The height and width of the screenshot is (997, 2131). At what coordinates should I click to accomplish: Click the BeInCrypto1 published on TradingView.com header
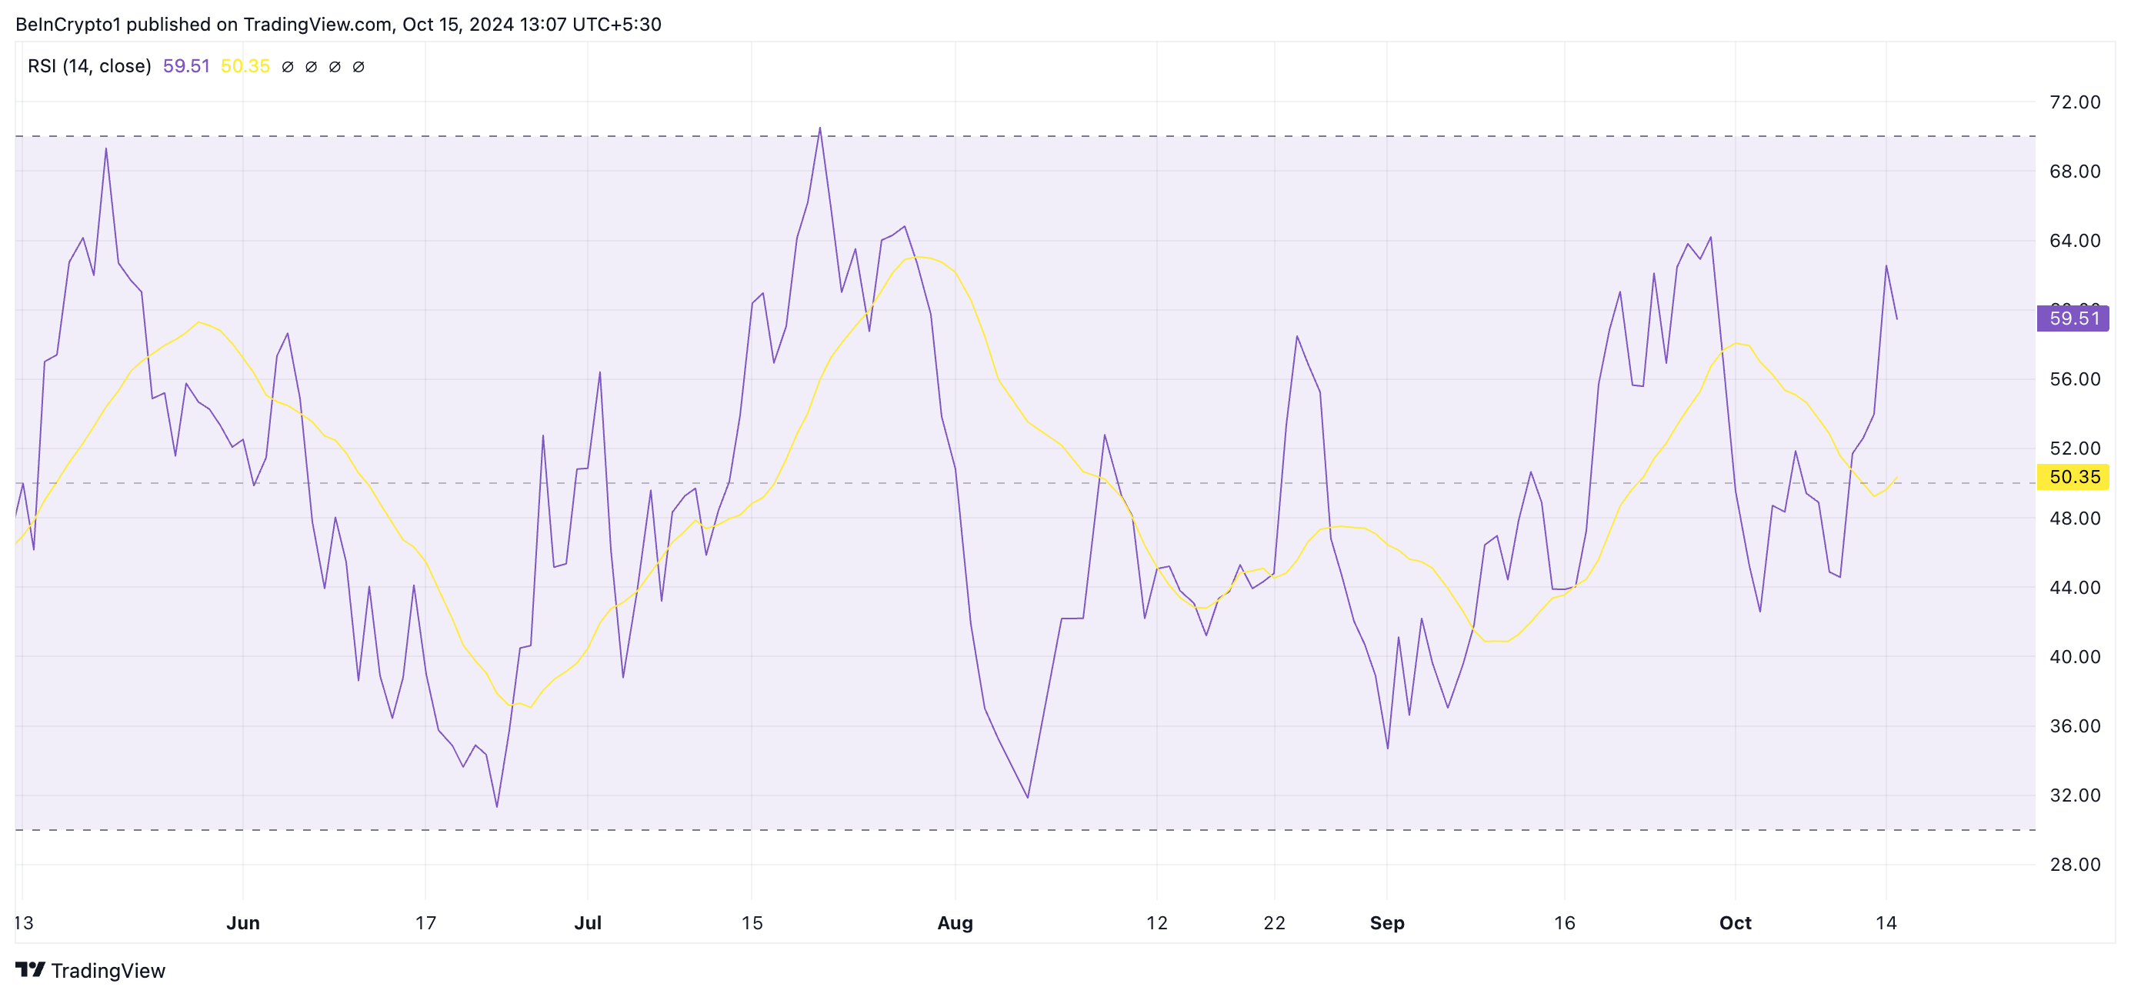click(338, 24)
